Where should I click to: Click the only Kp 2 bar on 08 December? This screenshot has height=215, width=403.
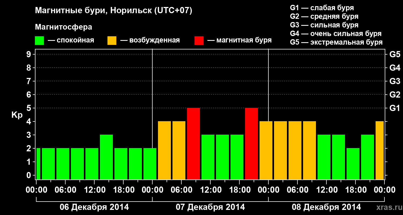click(353, 164)
